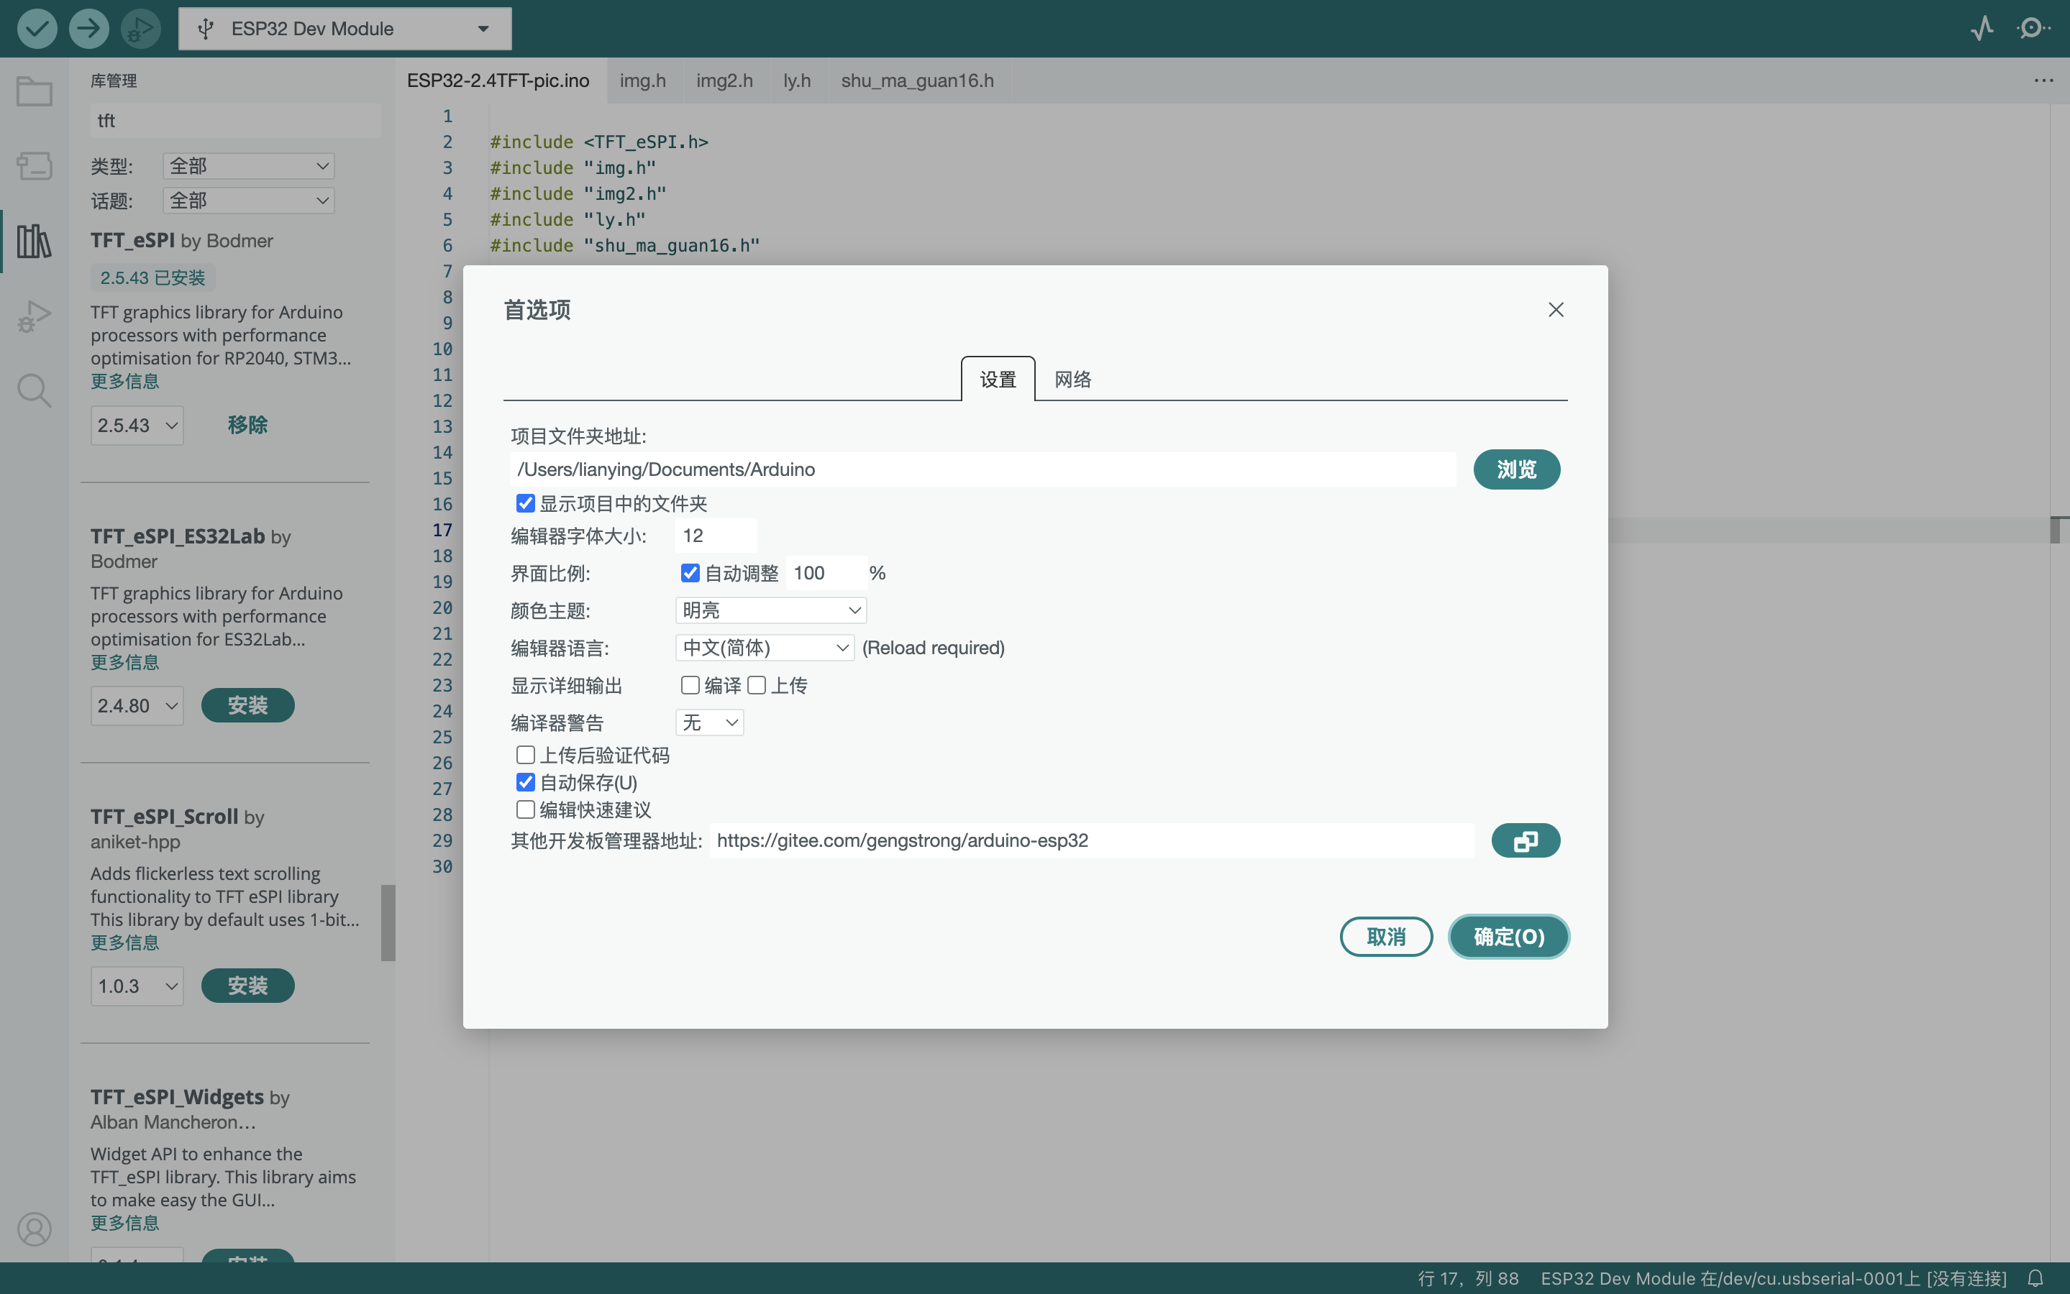Screen dimensions: 2070x1294
Task: Switch to img2.h editor tab
Action: (x=724, y=81)
